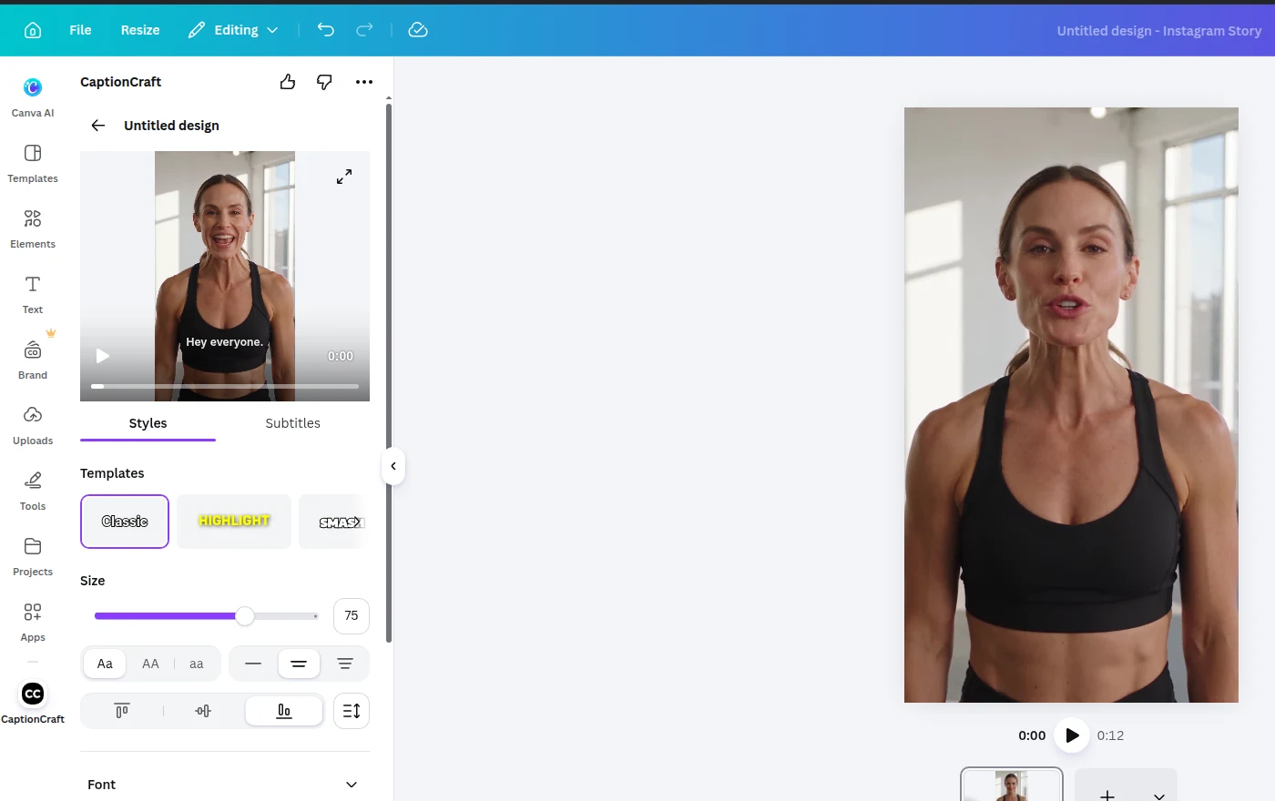The image size is (1275, 801).
Task: Align captions to the top
Action: coord(122,711)
